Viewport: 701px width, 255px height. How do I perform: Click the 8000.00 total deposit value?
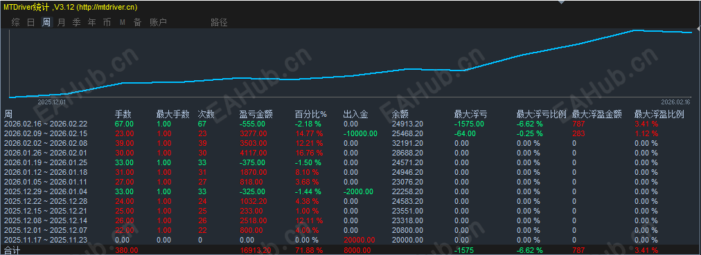point(357,250)
